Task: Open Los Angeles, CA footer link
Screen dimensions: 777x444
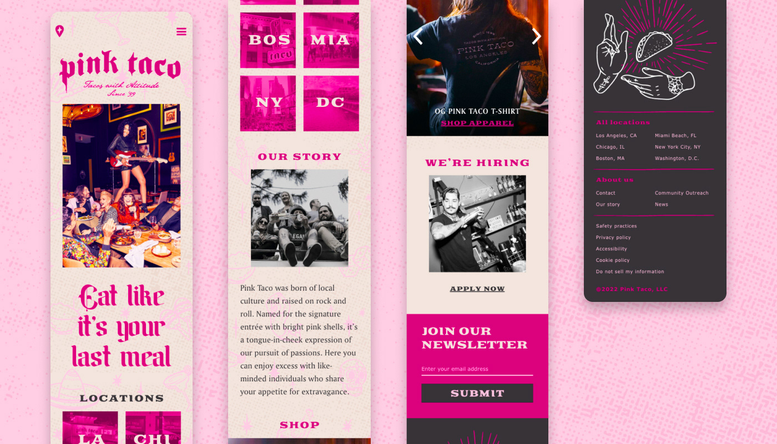Action: point(616,135)
